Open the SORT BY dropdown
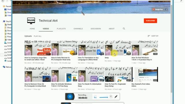This screenshot has height=104, width=185. pyautogui.click(x=153, y=36)
